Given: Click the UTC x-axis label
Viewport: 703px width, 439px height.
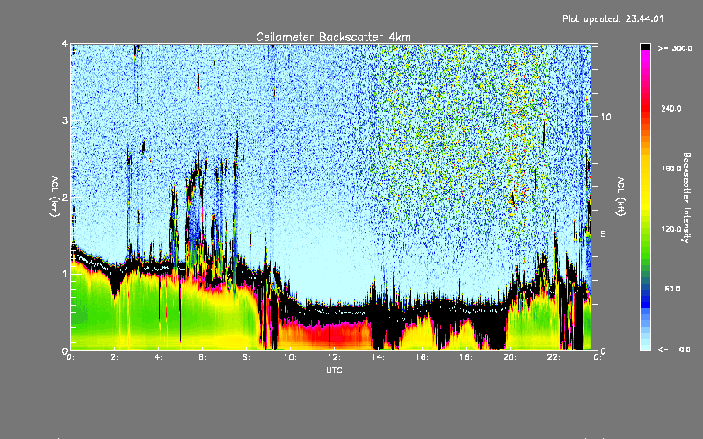Looking at the screenshot, I should pos(334,370).
